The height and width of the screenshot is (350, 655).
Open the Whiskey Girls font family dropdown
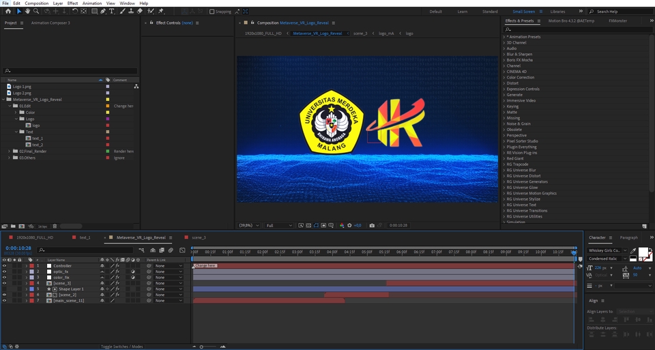click(607, 250)
